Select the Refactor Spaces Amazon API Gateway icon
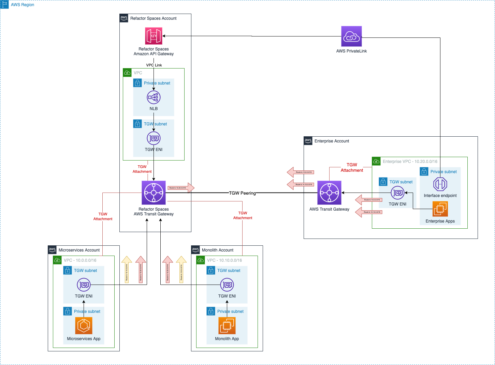This screenshot has width=495, height=365. [x=154, y=35]
